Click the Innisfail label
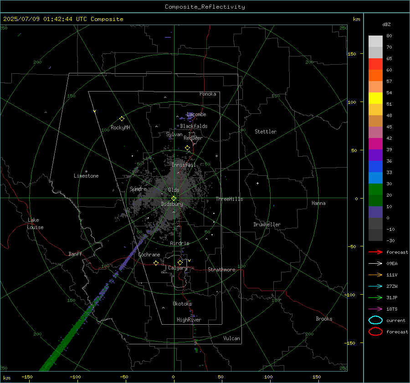Viewport: 410px width, 383px height. pyautogui.click(x=184, y=165)
